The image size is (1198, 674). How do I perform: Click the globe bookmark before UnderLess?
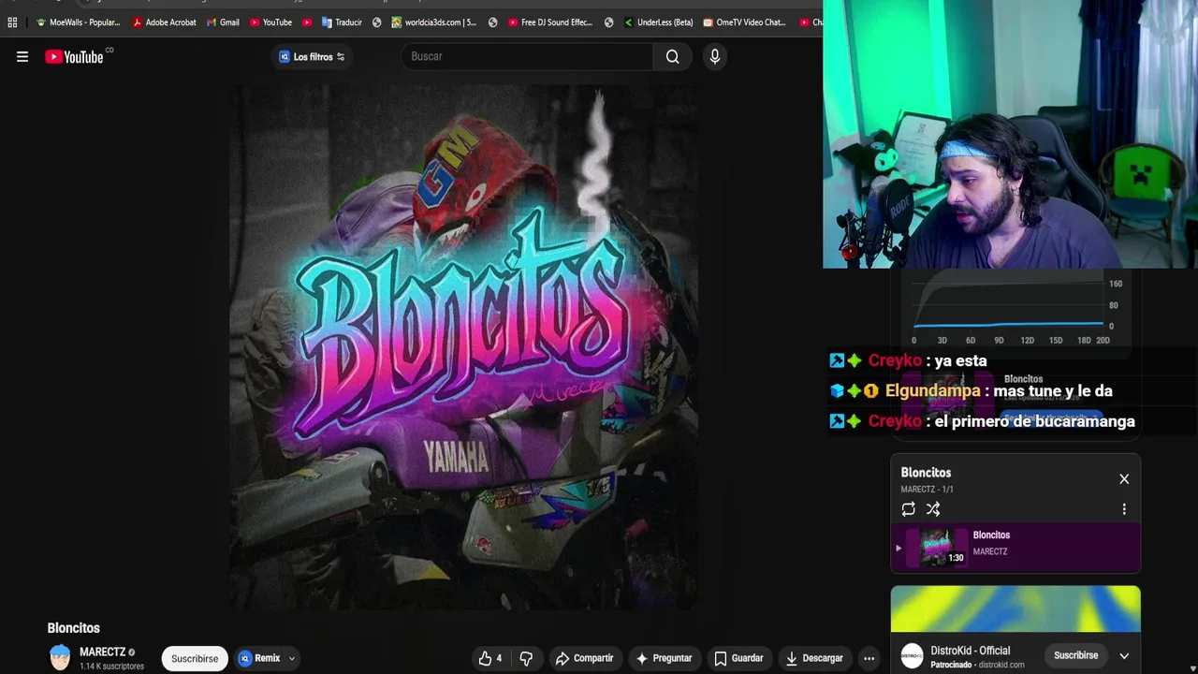tap(608, 22)
